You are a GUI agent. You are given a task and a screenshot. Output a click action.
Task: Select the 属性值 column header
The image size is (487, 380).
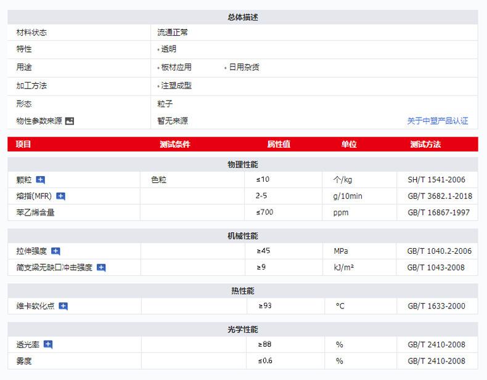(x=278, y=145)
